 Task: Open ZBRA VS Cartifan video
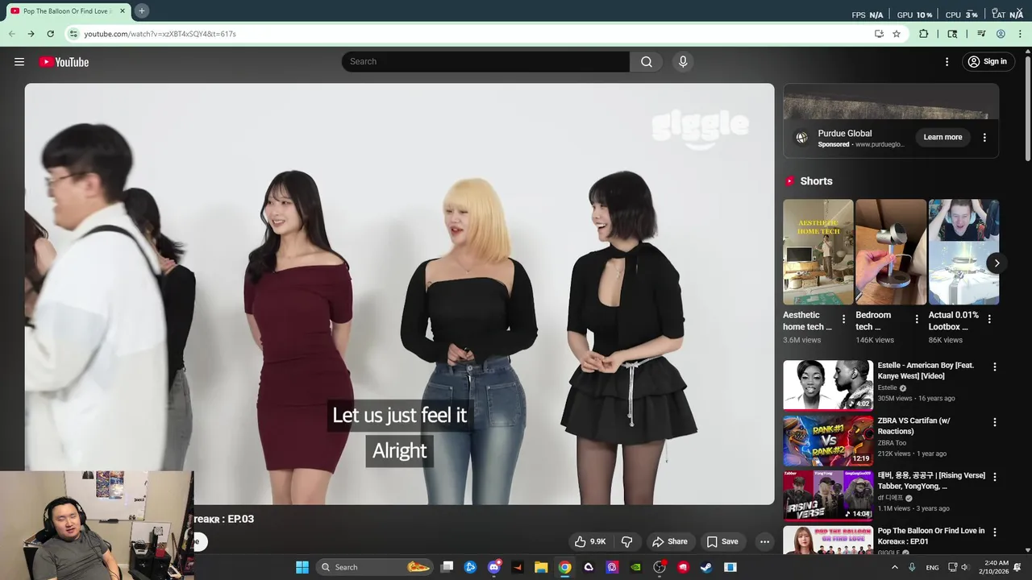[x=828, y=441]
